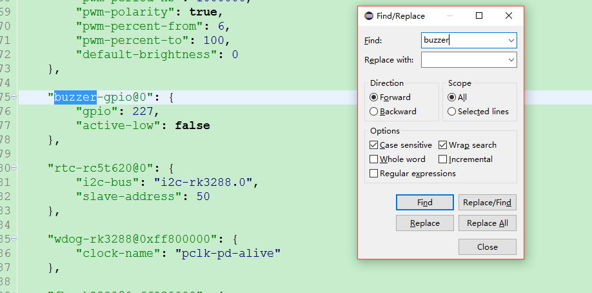This screenshot has width=592, height=293.
Task: Disable the Wrap search checkbox
Action: coord(443,145)
